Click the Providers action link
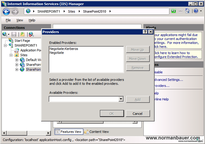205x144 pixels. point(162,86)
